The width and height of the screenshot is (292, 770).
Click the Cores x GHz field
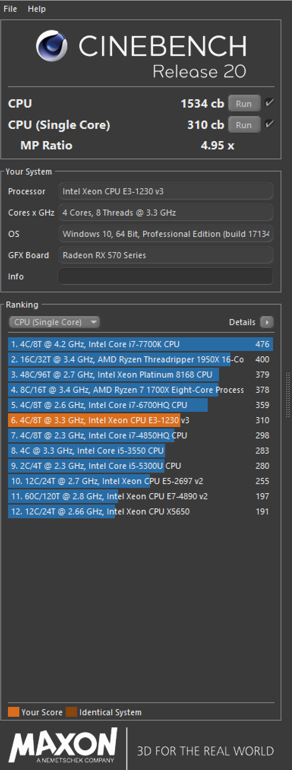pos(166,213)
